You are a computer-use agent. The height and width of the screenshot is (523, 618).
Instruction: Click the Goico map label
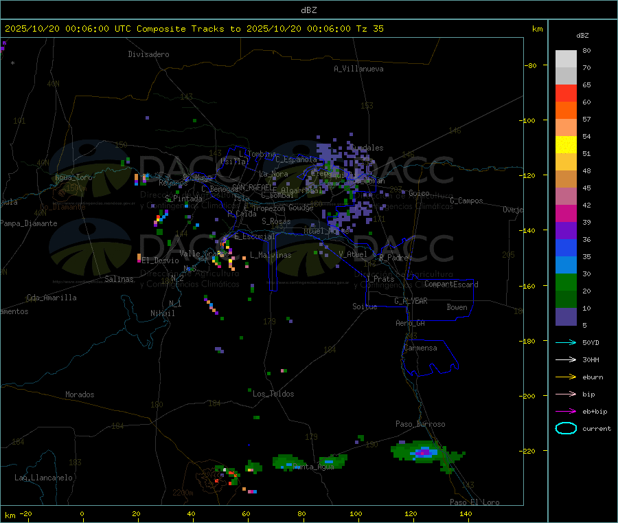[419, 193]
